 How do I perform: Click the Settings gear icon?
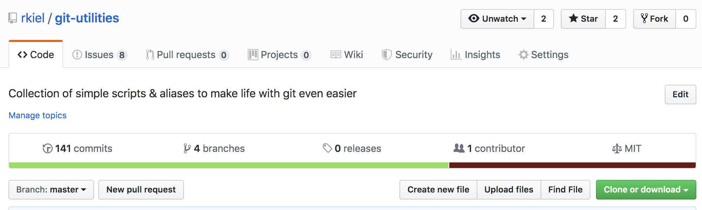(x=524, y=55)
